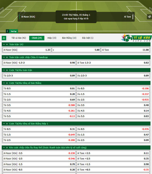This screenshot has width=152, height=174.
Task: Click the pin icon on the match banner
Action: coord(149,17)
